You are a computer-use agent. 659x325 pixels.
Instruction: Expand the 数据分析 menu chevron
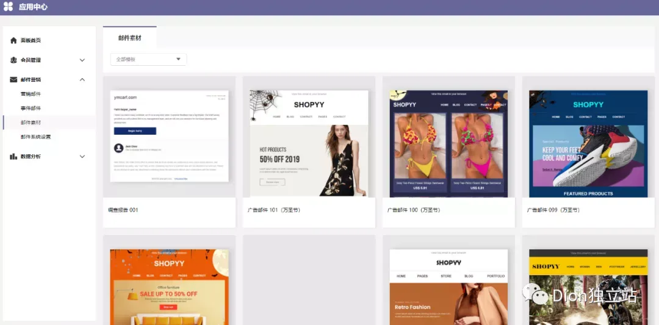click(x=82, y=156)
